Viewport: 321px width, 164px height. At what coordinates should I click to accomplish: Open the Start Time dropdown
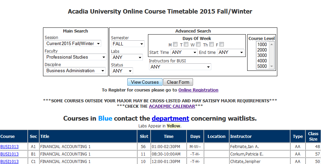tap(184, 52)
